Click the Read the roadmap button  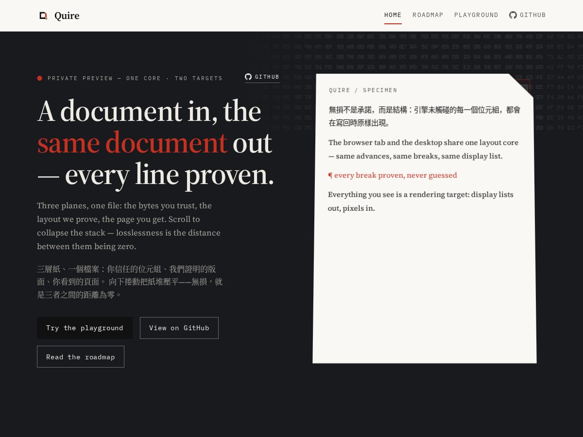click(x=81, y=357)
